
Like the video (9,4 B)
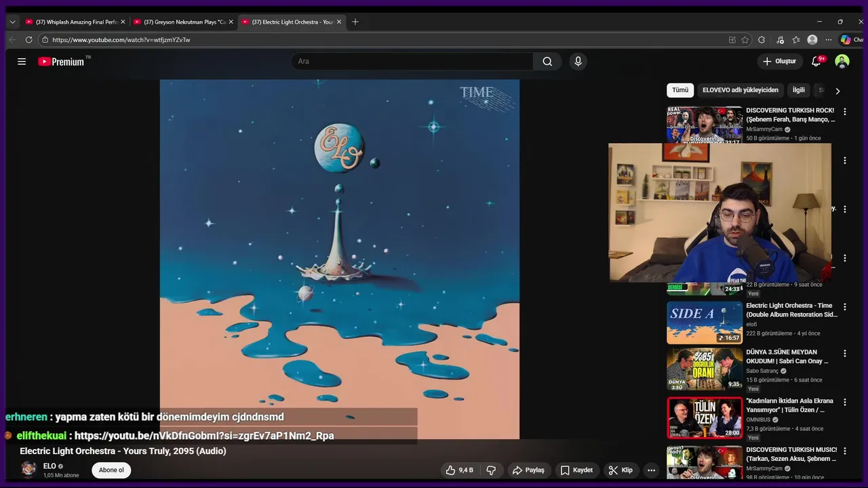[459, 470]
